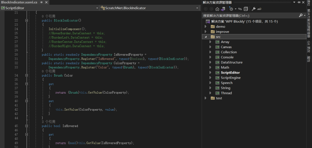Viewport: 312px width, 148px height.
Task: Collapse the BlockIndicator constructor at line 22
Action: (27, 20)
